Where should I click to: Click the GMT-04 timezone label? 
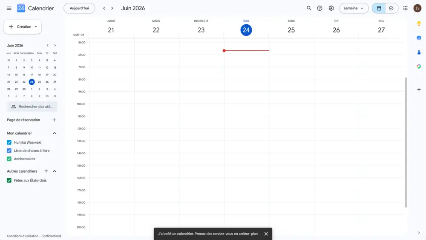click(x=79, y=35)
